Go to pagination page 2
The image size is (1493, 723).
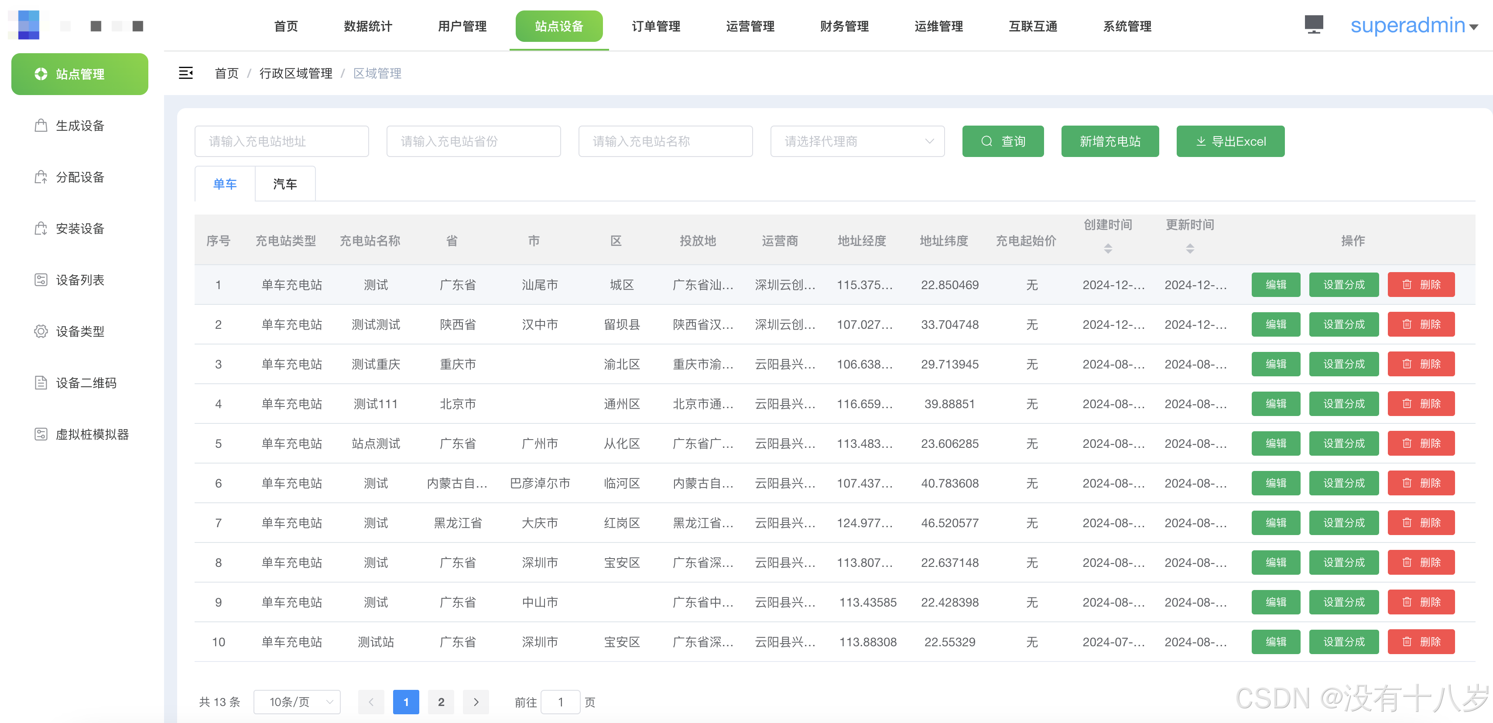[441, 702]
